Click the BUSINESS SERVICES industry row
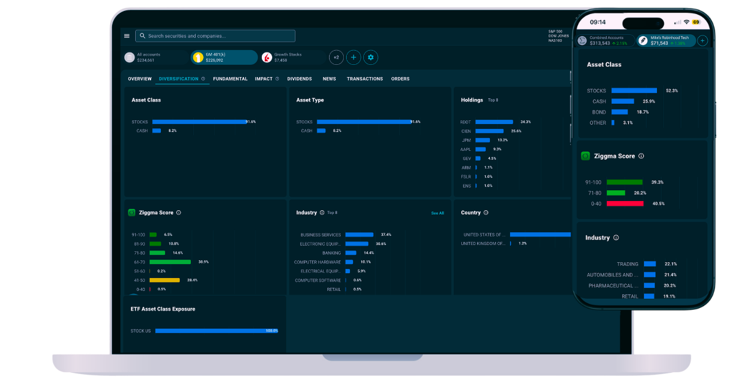This screenshot has width=734, height=385. pyautogui.click(x=346, y=235)
